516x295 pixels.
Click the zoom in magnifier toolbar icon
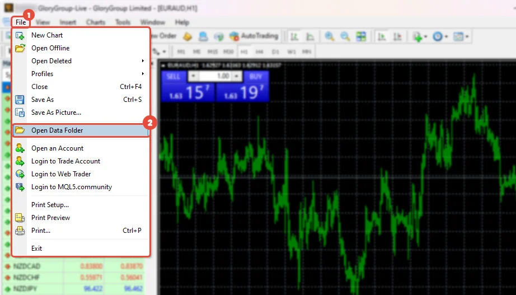[330, 36]
